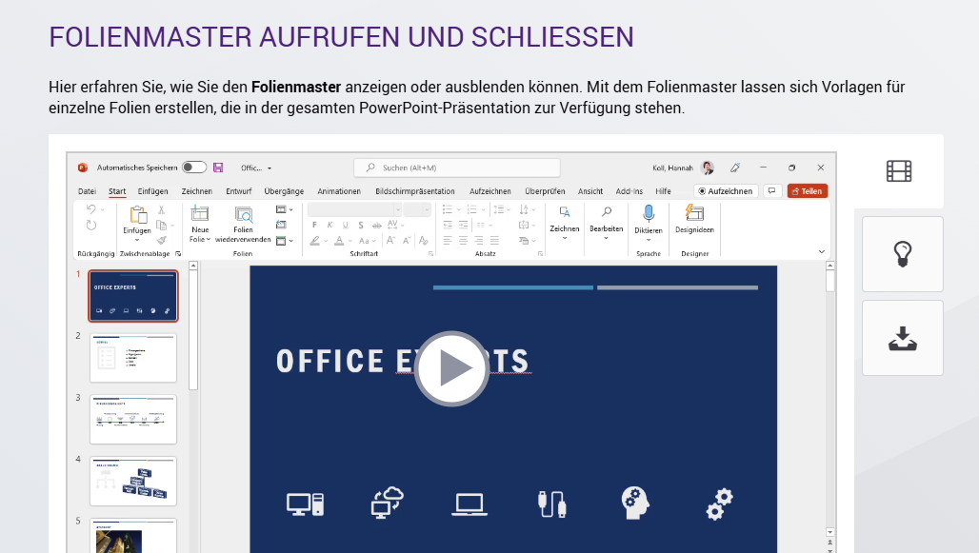
Task: Open the font name combo box
Action: tap(354, 209)
